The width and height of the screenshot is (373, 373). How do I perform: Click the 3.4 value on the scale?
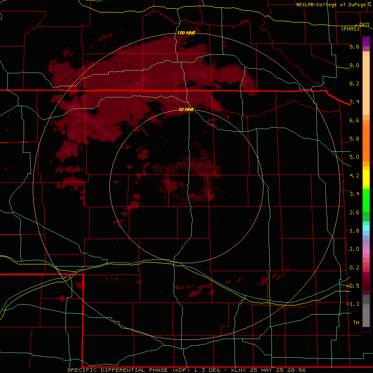pos(354,194)
